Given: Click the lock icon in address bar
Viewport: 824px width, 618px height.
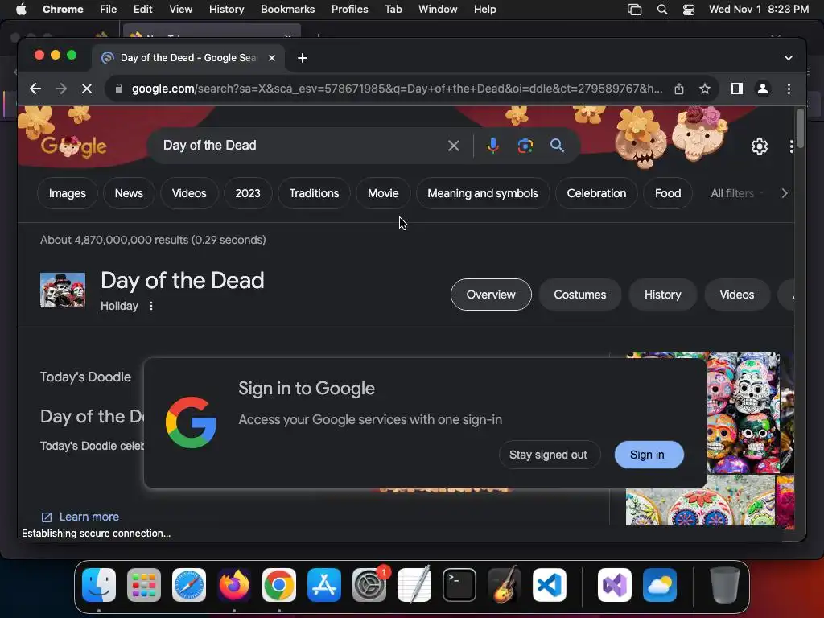Looking at the screenshot, I should tap(119, 89).
